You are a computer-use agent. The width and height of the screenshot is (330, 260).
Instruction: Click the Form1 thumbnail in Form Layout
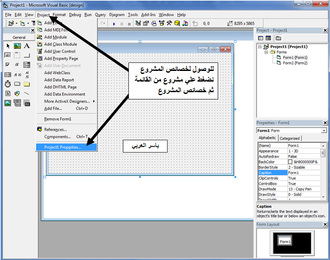tap(285, 240)
